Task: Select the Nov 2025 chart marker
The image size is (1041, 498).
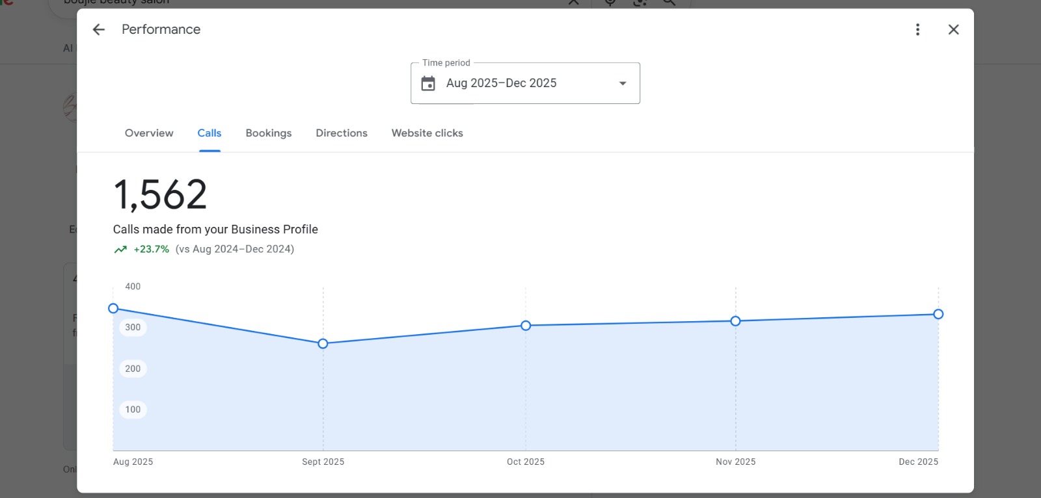Action: pos(735,321)
